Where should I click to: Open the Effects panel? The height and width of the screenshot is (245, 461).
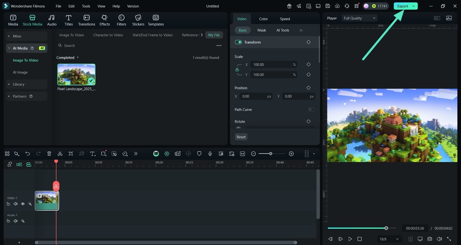pyautogui.click(x=105, y=20)
